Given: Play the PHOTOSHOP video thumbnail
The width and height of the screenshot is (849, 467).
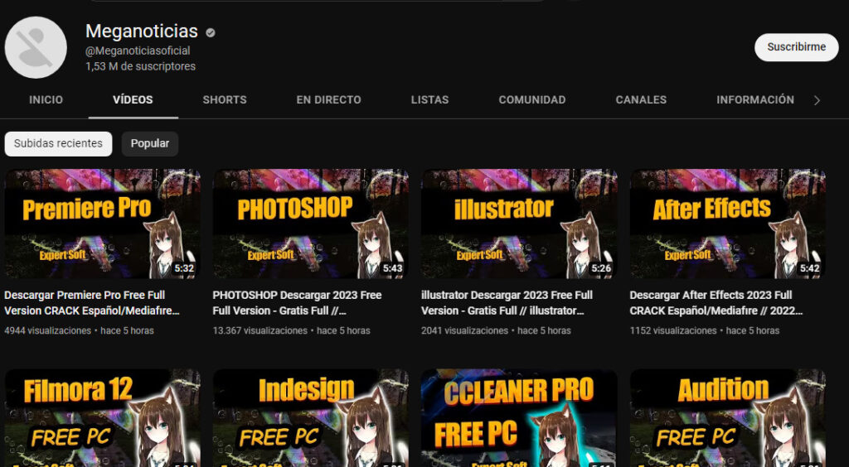Looking at the screenshot, I should click(x=310, y=224).
